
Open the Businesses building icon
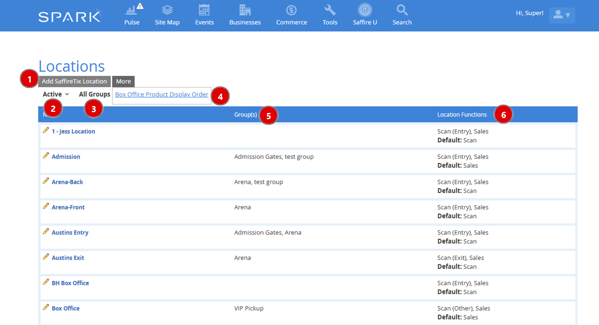pyautogui.click(x=245, y=10)
